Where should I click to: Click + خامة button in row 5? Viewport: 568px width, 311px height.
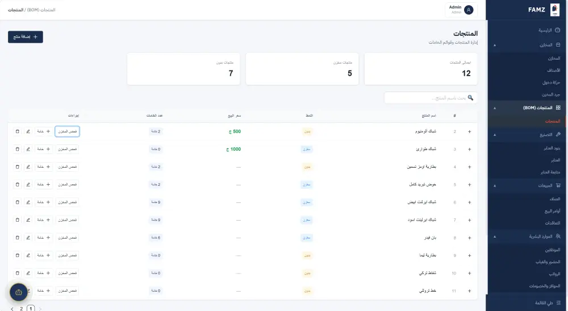coord(44,185)
